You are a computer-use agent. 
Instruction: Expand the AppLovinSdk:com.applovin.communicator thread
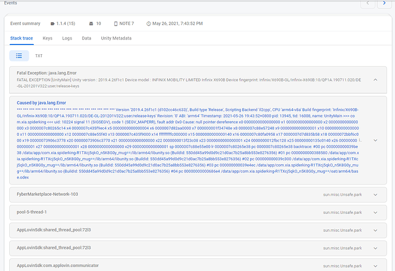point(376,266)
